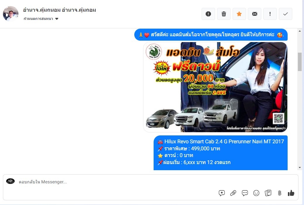Click the scrollbar up arrow
The width and height of the screenshot is (304, 205).
300,31
